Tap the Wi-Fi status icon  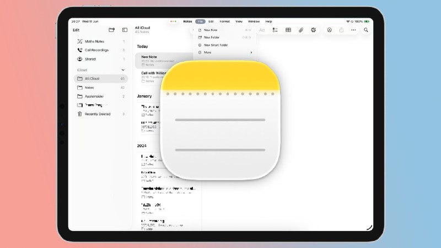(x=348, y=21)
